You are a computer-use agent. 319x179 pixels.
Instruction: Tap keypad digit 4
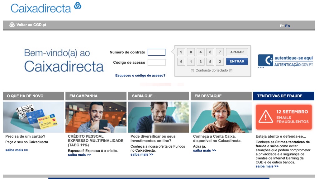(x=200, y=52)
